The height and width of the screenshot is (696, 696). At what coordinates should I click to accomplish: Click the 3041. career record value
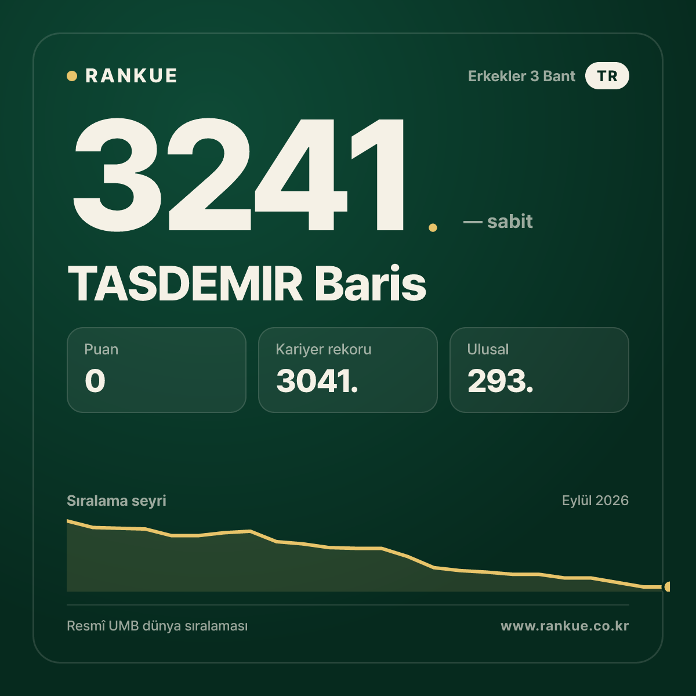pyautogui.click(x=317, y=381)
